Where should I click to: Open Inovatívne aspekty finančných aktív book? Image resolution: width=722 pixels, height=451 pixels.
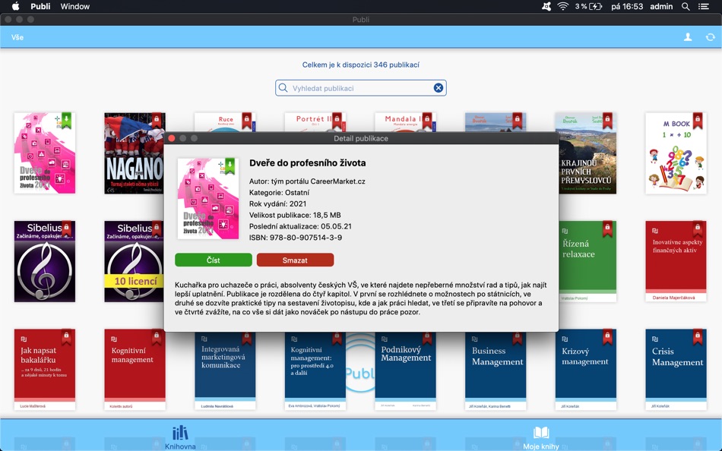[x=676, y=261]
